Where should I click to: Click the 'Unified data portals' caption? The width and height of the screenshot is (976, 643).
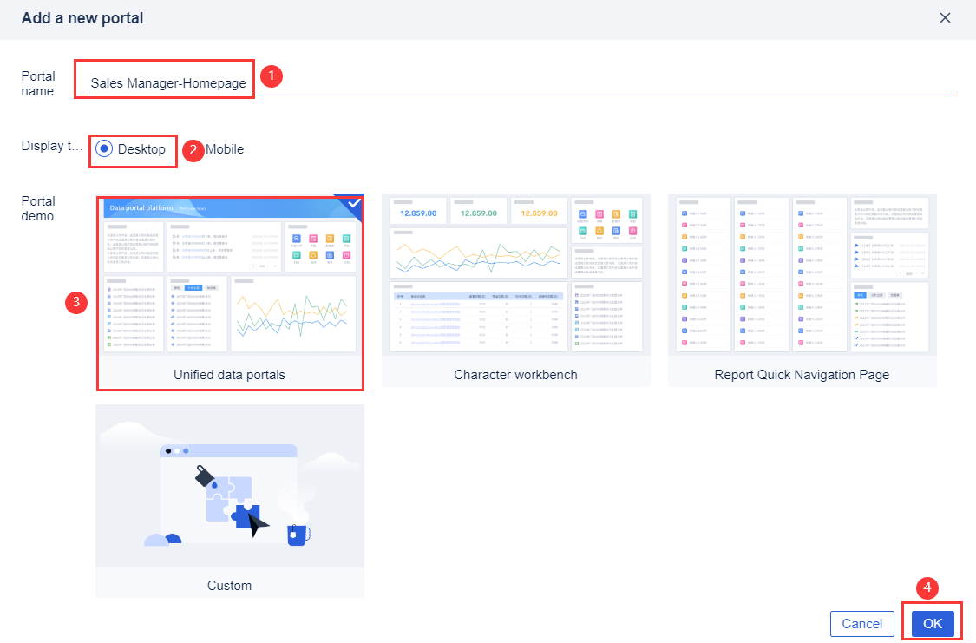pyautogui.click(x=229, y=375)
